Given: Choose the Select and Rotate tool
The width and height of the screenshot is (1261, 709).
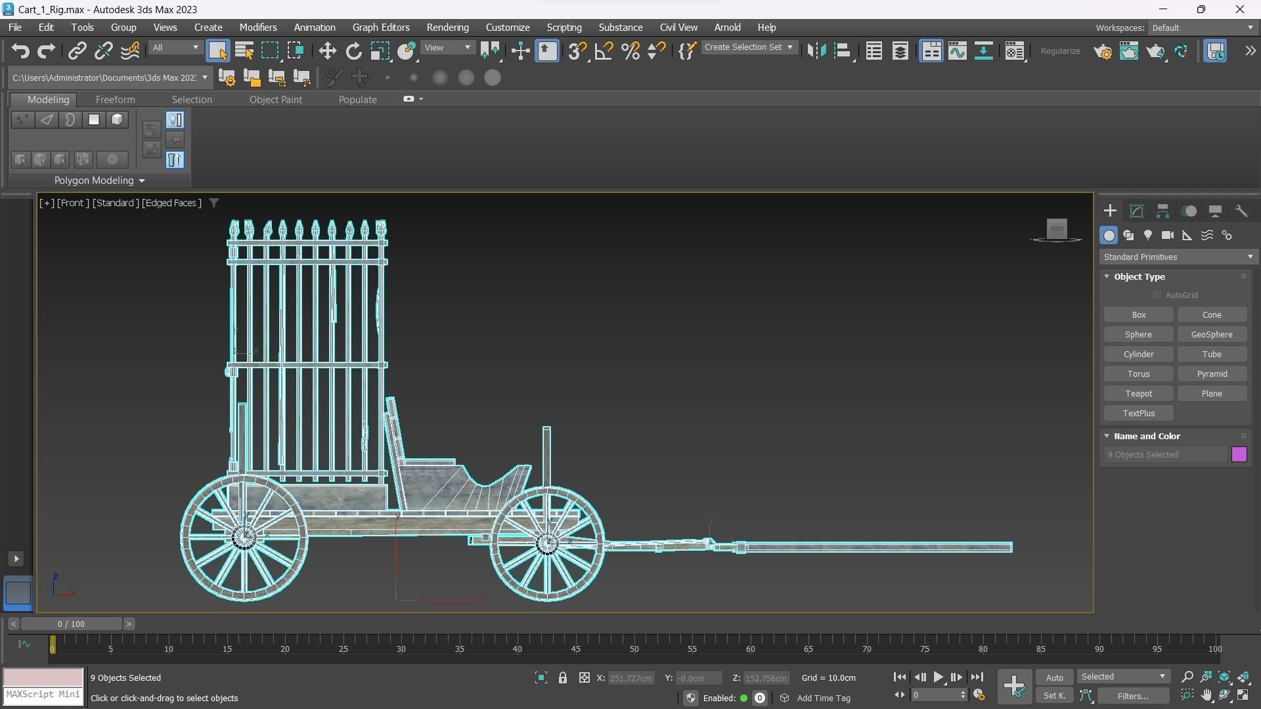Looking at the screenshot, I should 353,51.
